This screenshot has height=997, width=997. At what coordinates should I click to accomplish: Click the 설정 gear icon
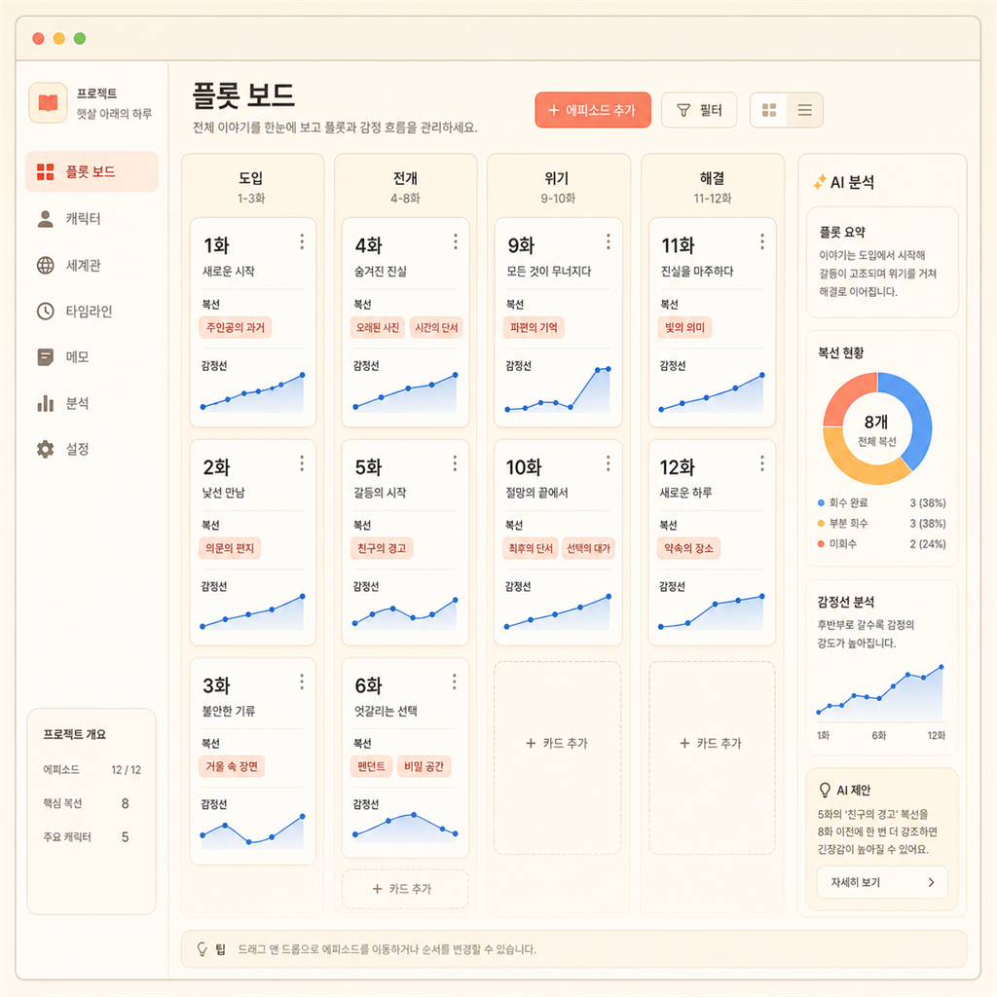pos(45,449)
